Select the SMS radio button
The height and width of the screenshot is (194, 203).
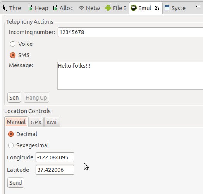click(13, 55)
